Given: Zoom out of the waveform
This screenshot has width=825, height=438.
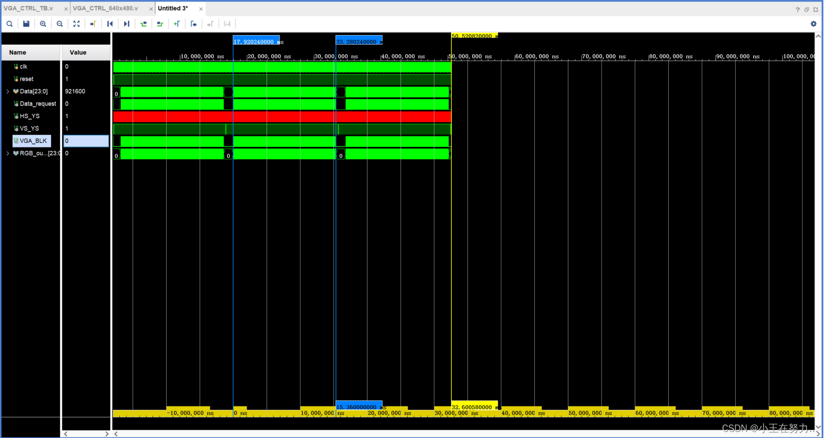Looking at the screenshot, I should pyautogui.click(x=60, y=24).
